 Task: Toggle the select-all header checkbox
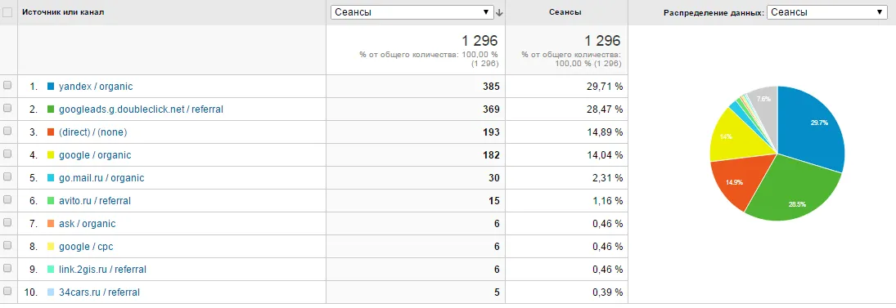(7, 12)
